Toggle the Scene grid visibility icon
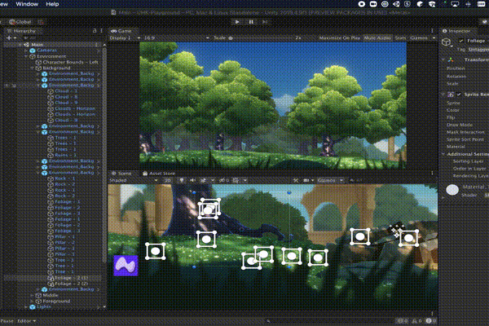The width and height of the screenshot is (489, 326). (236, 180)
